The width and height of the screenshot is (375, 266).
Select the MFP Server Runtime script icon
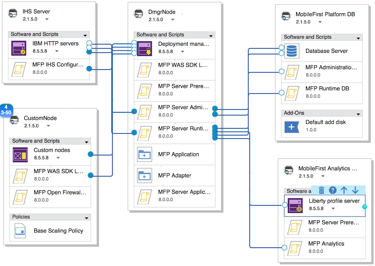point(145,133)
